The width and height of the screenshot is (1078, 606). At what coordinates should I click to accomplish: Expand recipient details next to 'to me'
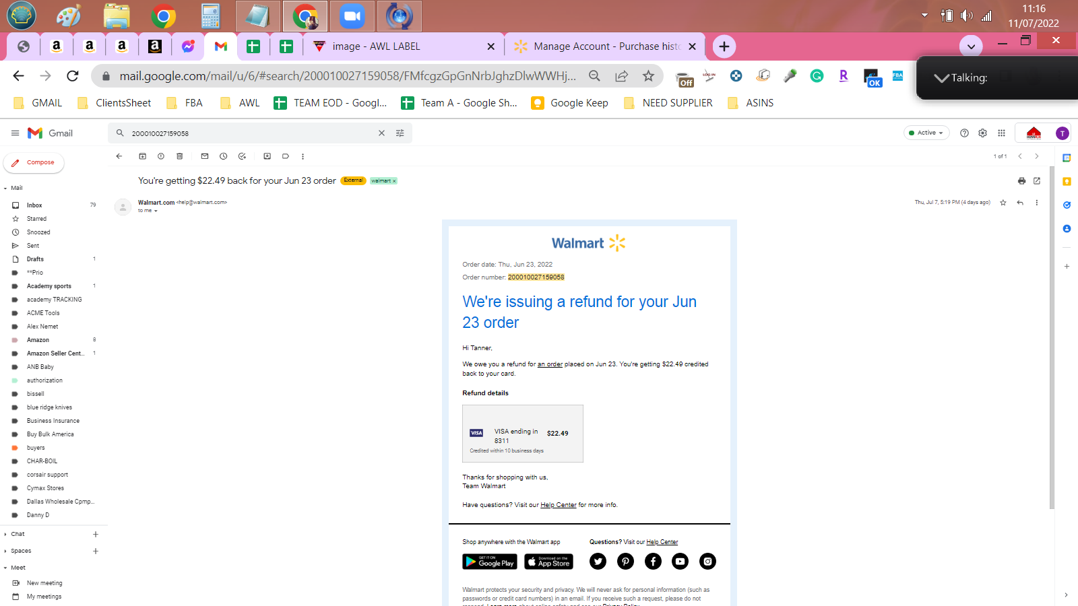156,211
